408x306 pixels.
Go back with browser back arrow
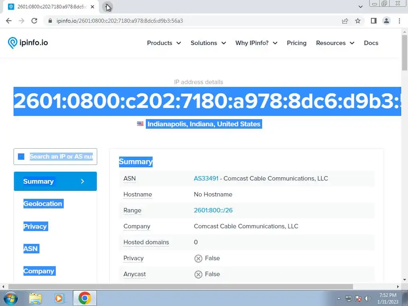coord(9,21)
